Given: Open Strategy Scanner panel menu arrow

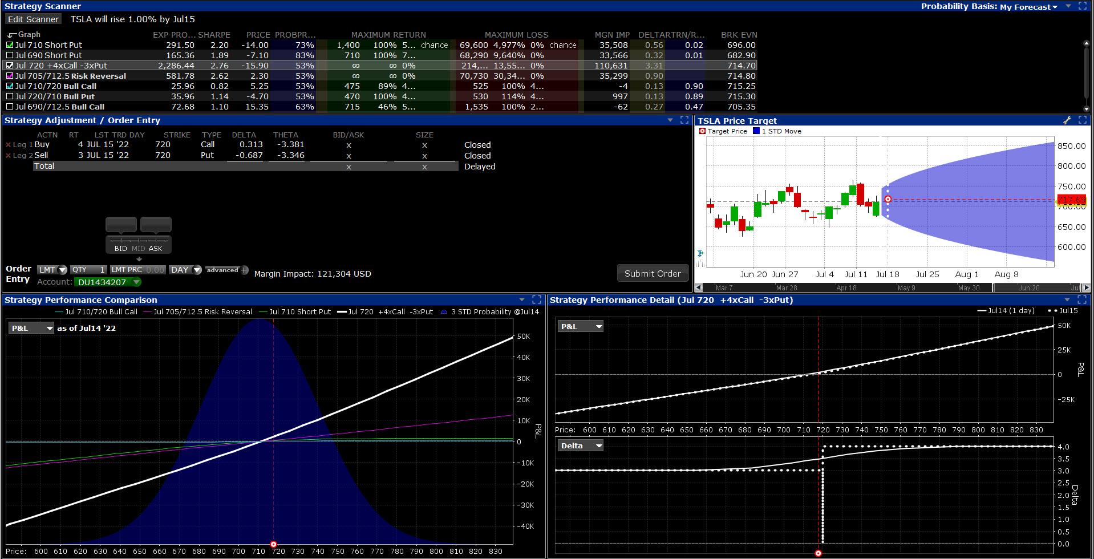Looking at the screenshot, I should [1068, 6].
